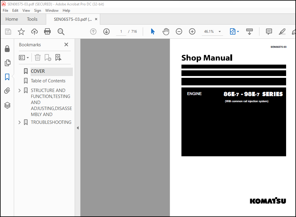
Task: Activate the hand pan tool
Action: tap(166, 31)
